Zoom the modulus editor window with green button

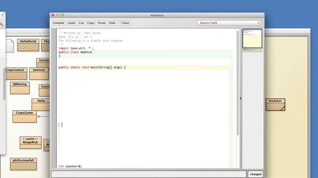[63, 15]
